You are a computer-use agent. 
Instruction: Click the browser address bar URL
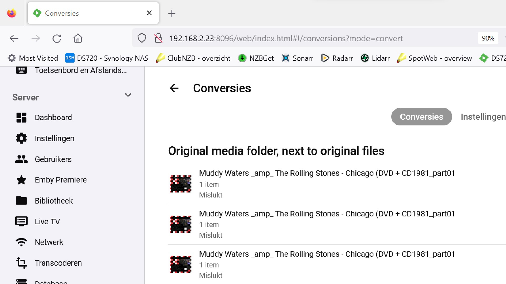(286, 38)
